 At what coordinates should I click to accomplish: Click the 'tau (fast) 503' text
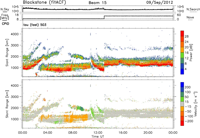[x=35, y=25]
